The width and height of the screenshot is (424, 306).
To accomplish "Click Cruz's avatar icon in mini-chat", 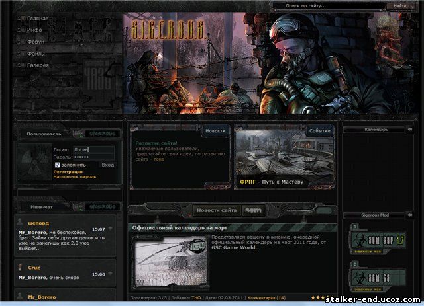I will tap(20, 267).
